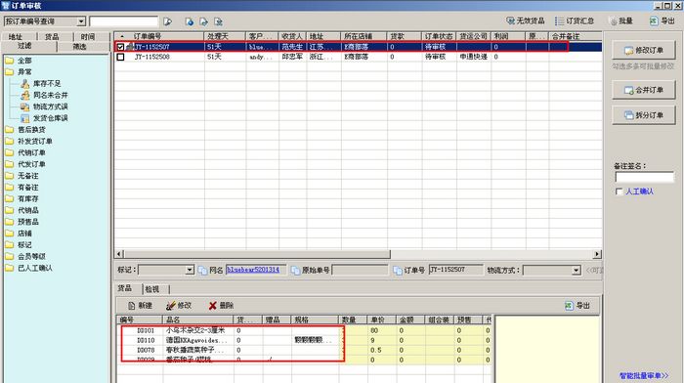Open the bluebear5201314 link
This screenshot has width=684, height=383.
[253, 270]
